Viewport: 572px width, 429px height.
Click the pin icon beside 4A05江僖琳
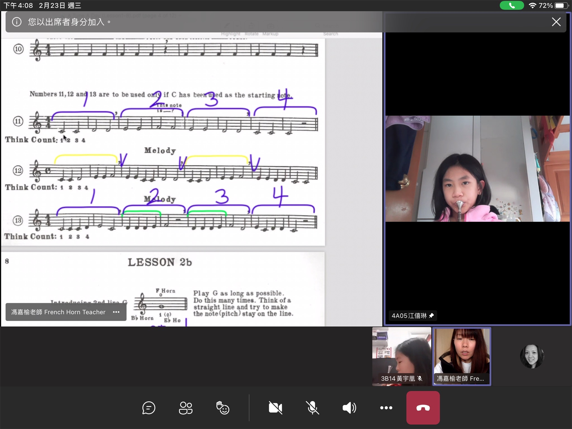[x=432, y=315]
